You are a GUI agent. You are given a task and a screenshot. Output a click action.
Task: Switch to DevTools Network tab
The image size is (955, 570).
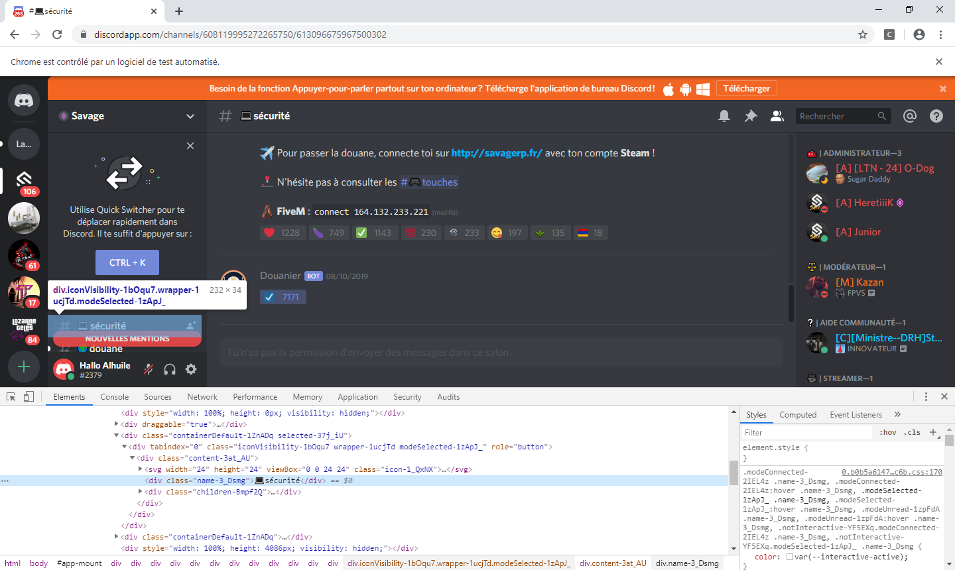202,397
